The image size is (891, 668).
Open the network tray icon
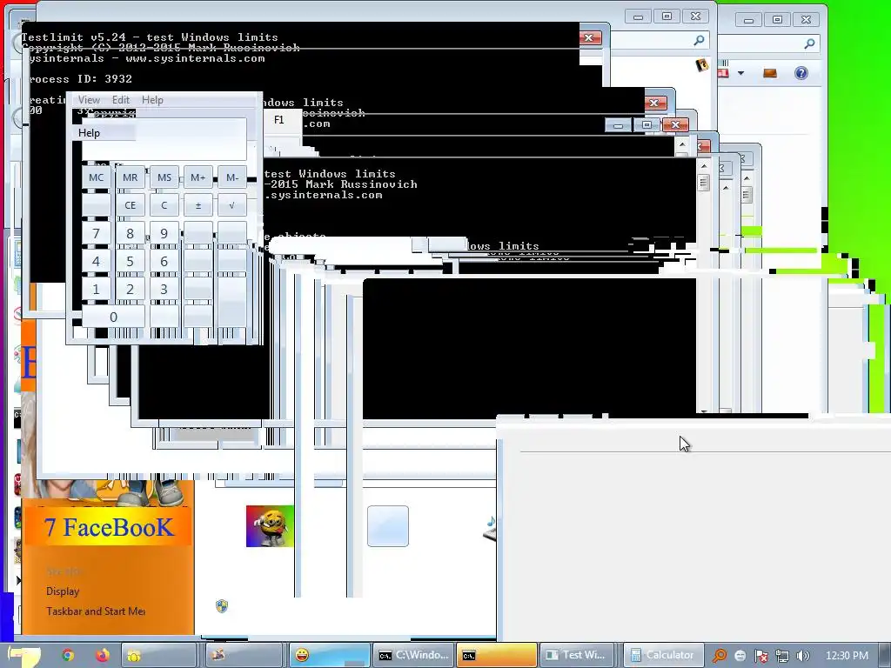(782, 656)
